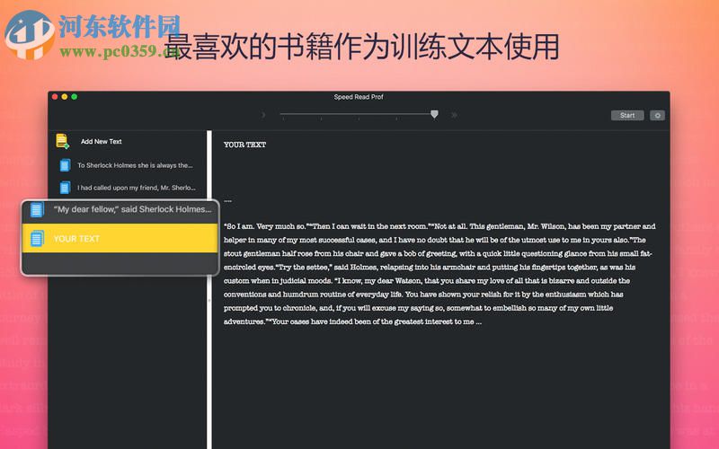Select the '"My dear fellow," said Sherlock Holmes' entry
Viewport: 719px width, 449px height.
(120, 210)
